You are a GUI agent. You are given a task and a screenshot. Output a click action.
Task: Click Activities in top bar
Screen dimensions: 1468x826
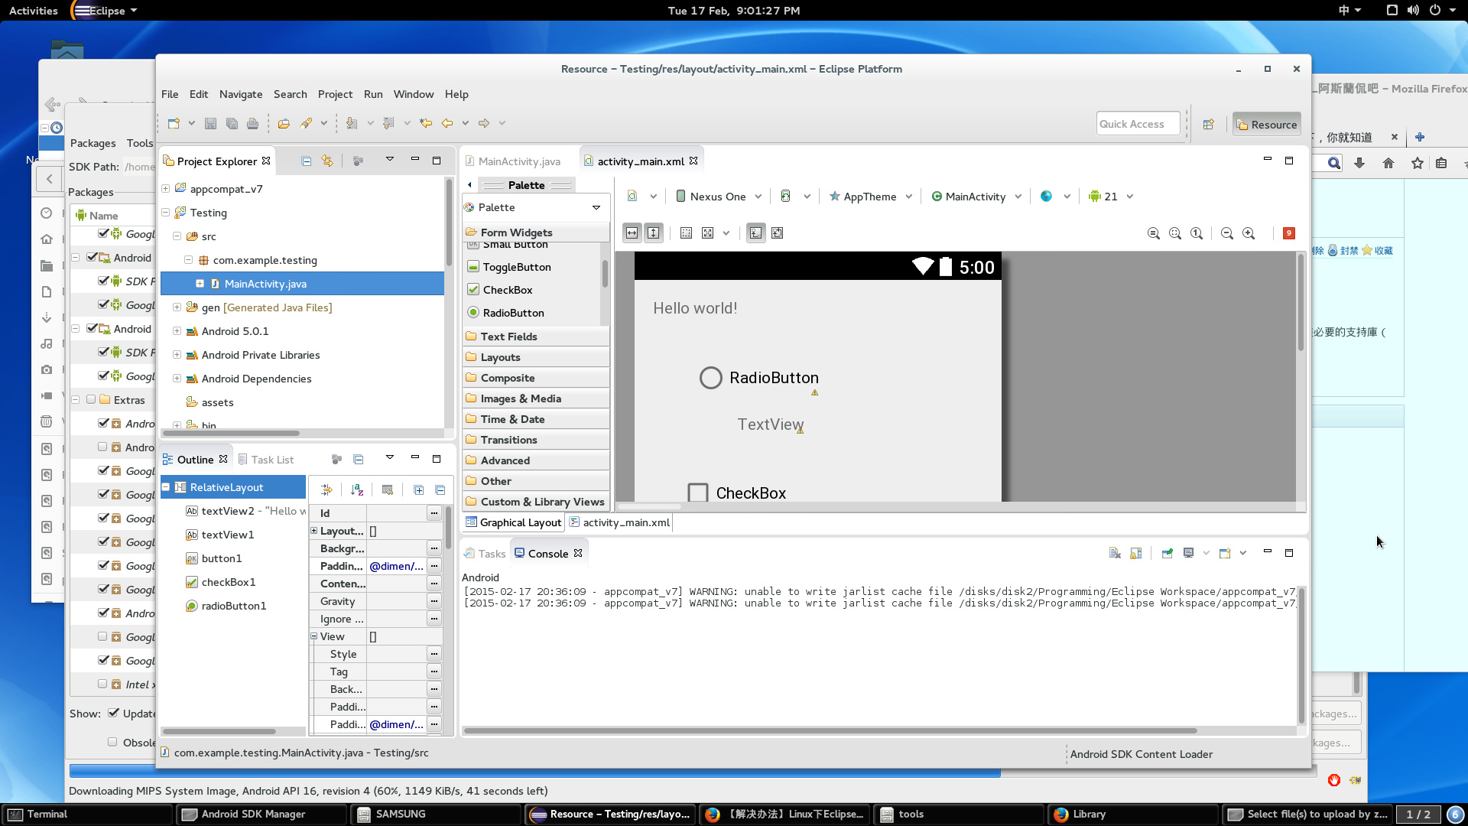pos(34,11)
